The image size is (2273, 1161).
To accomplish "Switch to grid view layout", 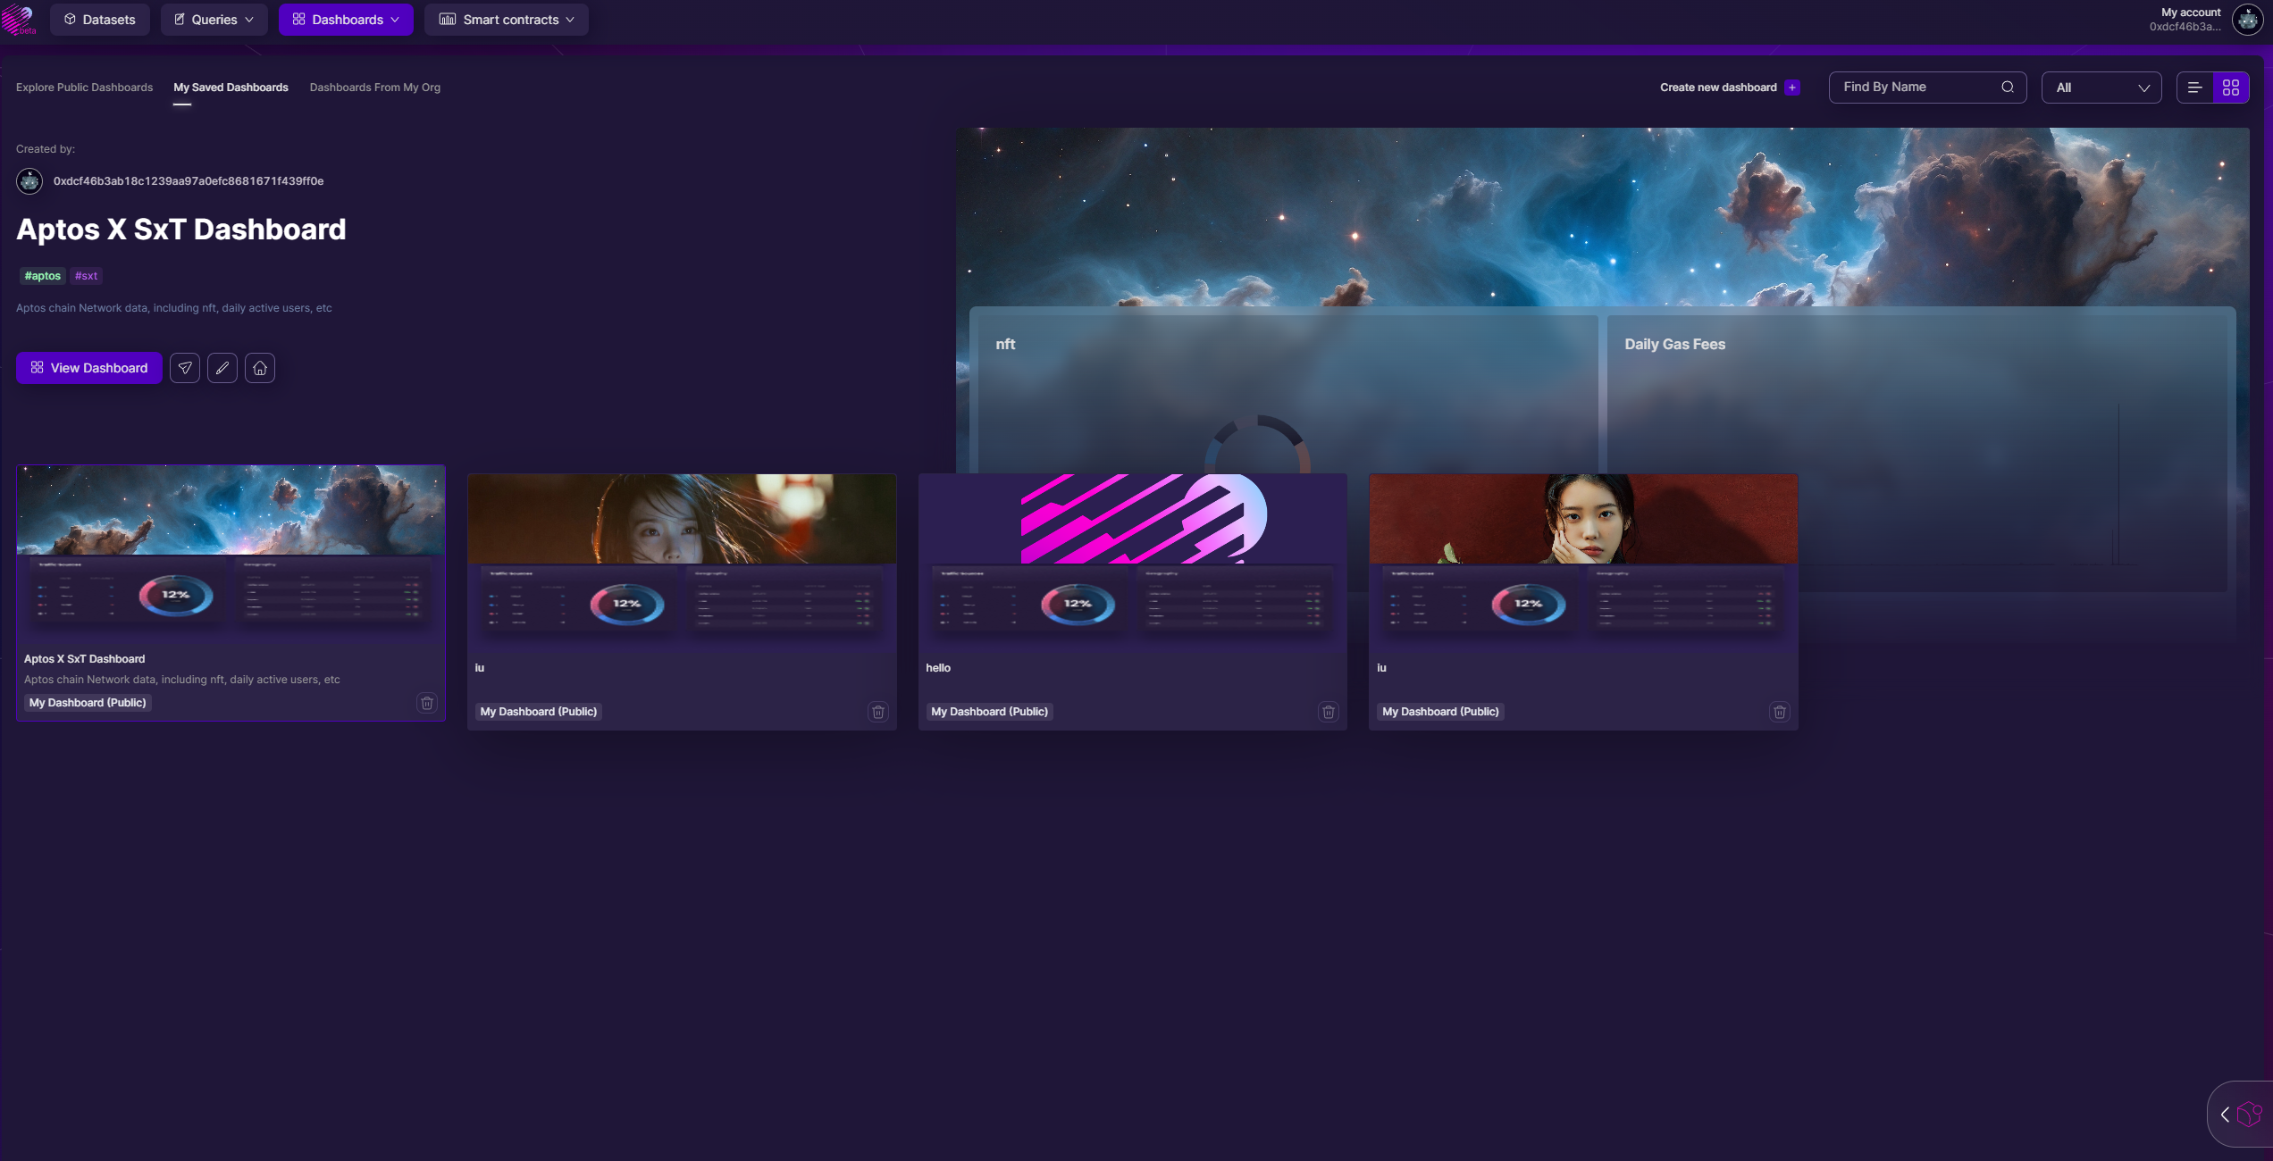I will [2231, 88].
